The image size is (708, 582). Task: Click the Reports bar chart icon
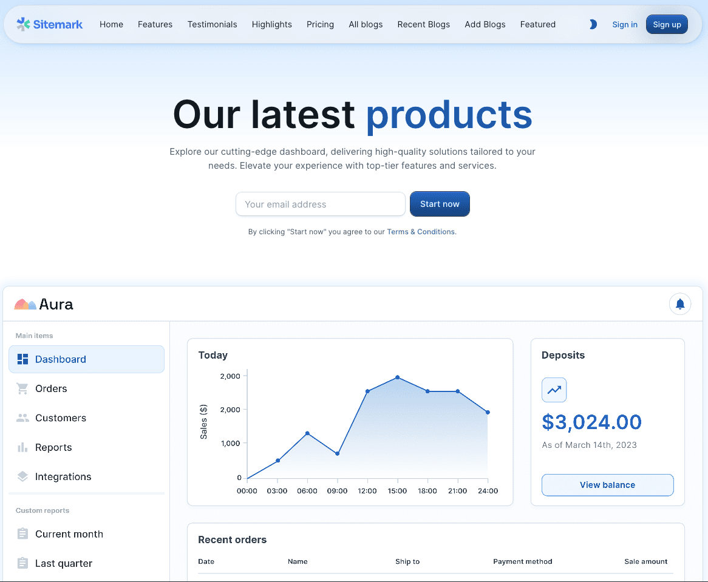[x=23, y=447]
